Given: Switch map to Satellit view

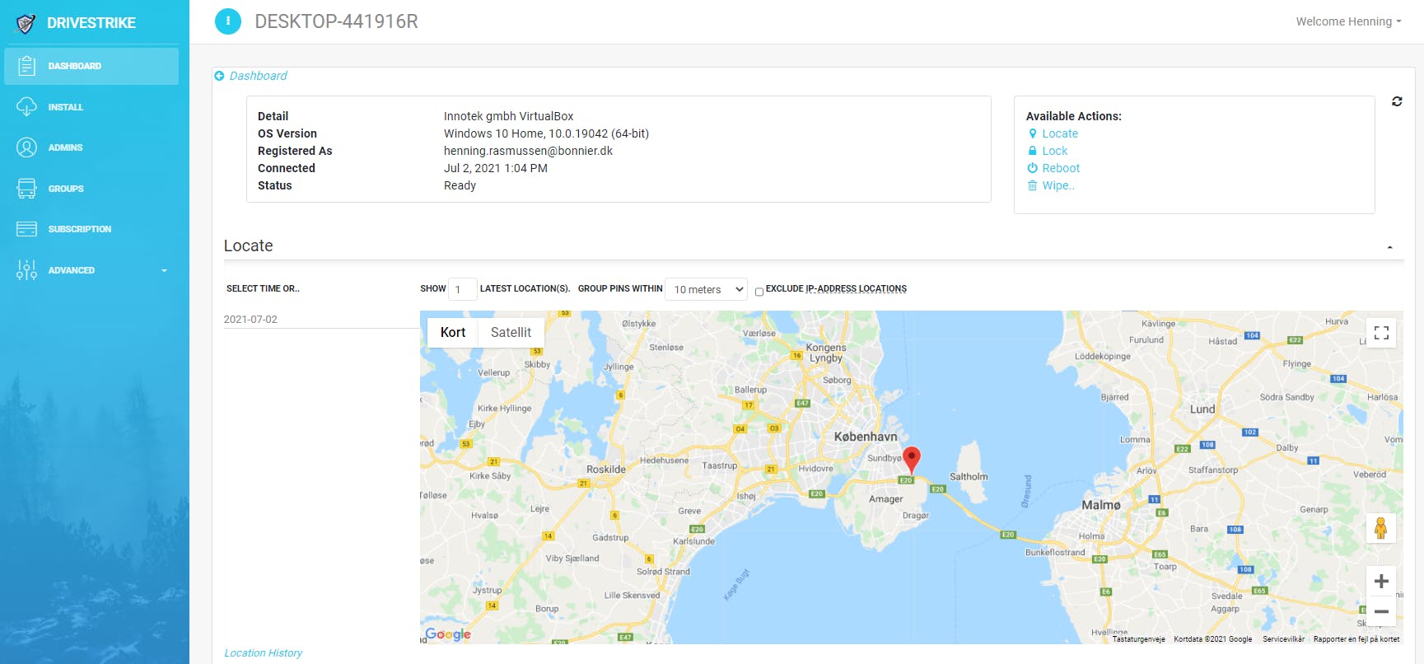Looking at the screenshot, I should pos(511,332).
